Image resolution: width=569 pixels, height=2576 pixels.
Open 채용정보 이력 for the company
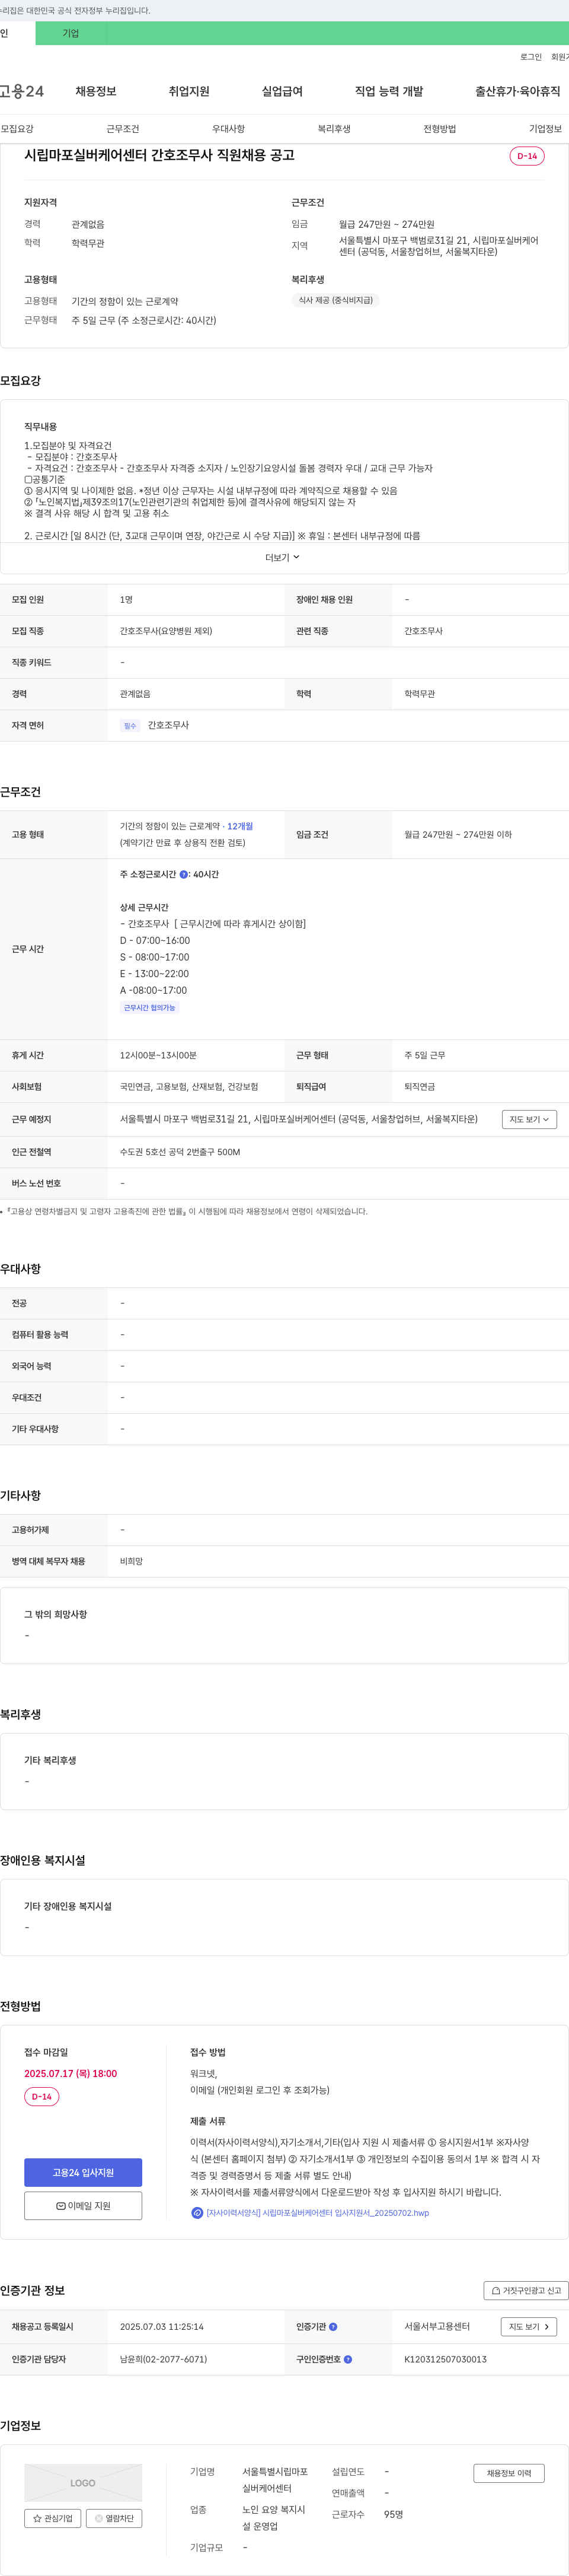tap(508, 2473)
